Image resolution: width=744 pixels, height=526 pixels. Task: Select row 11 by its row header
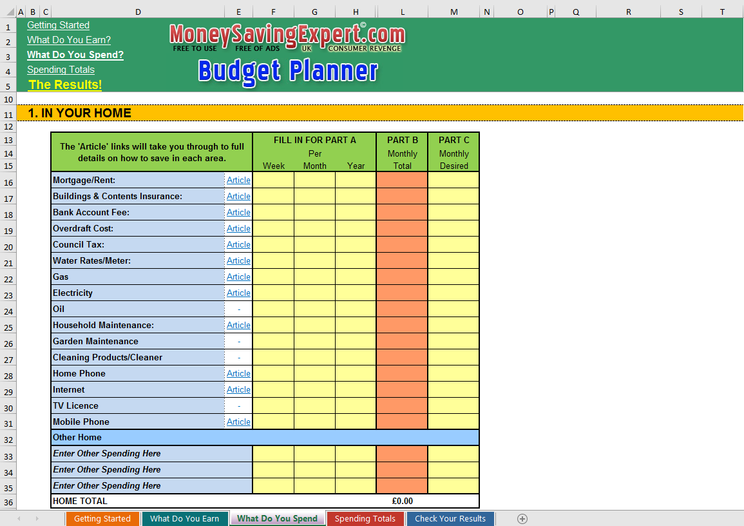(x=8, y=114)
